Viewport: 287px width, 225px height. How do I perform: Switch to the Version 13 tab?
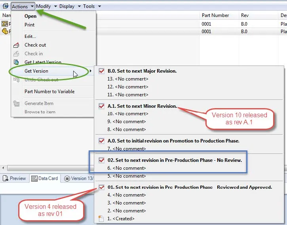pos(79,178)
